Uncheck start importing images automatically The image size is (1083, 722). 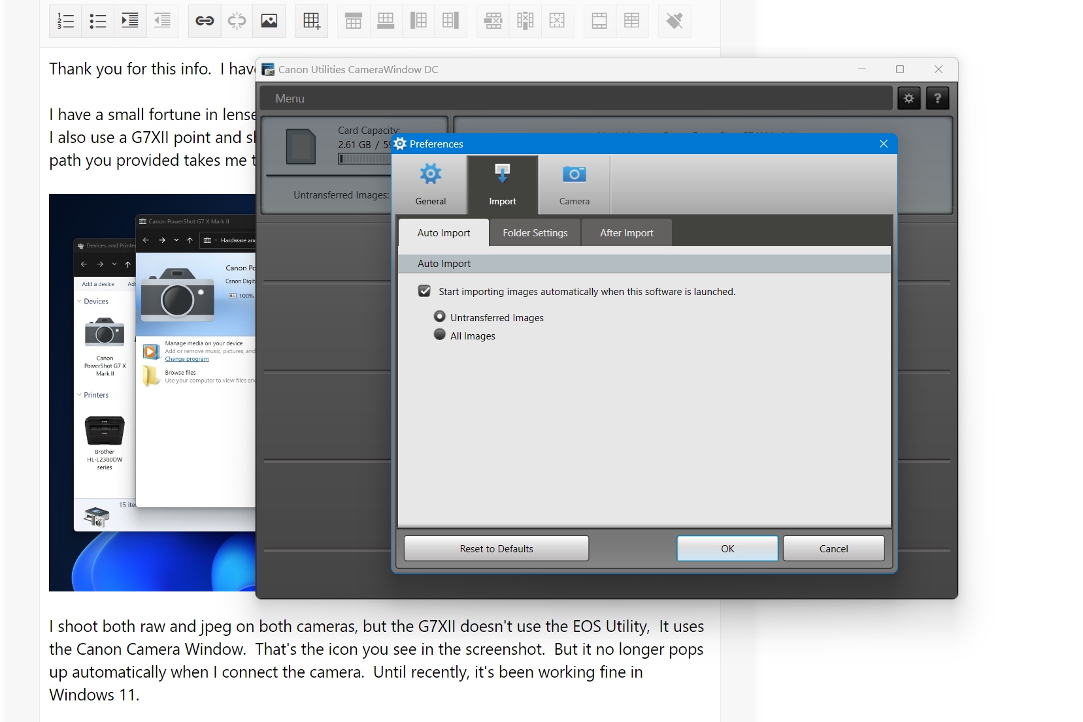[x=424, y=291]
